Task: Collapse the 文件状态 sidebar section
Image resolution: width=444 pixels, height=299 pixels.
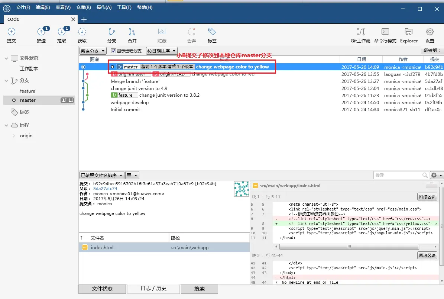Action: tap(6, 58)
